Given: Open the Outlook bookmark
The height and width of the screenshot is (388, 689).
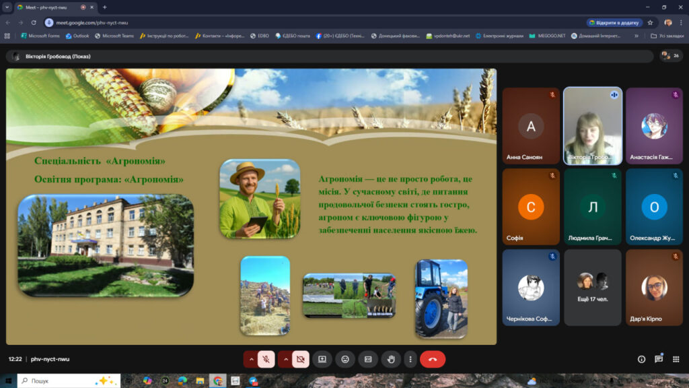Looking at the screenshot, I should pos(77,36).
